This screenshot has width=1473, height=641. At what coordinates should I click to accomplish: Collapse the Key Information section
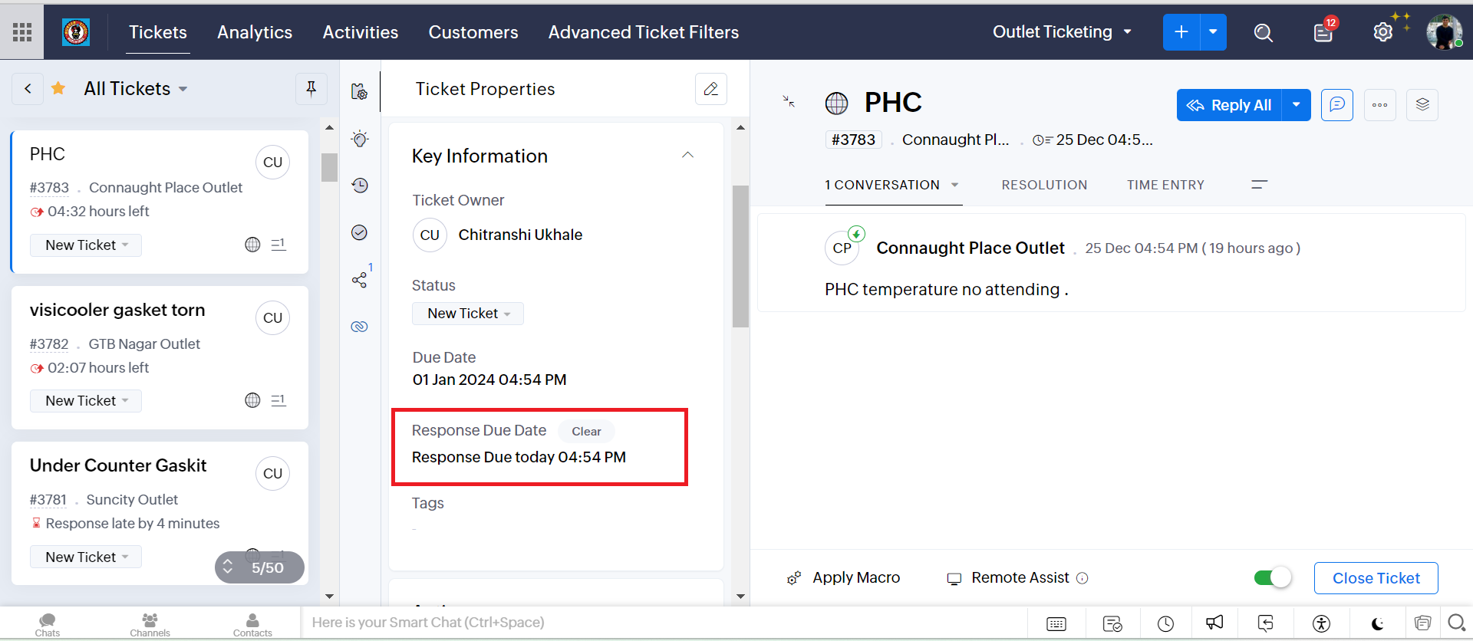pyautogui.click(x=687, y=156)
